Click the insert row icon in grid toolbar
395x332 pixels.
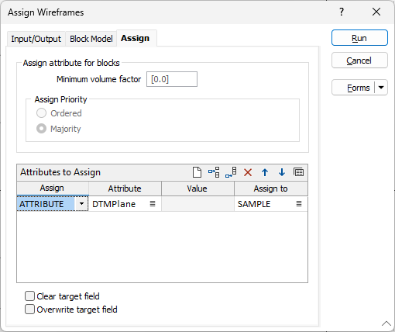[214, 172]
